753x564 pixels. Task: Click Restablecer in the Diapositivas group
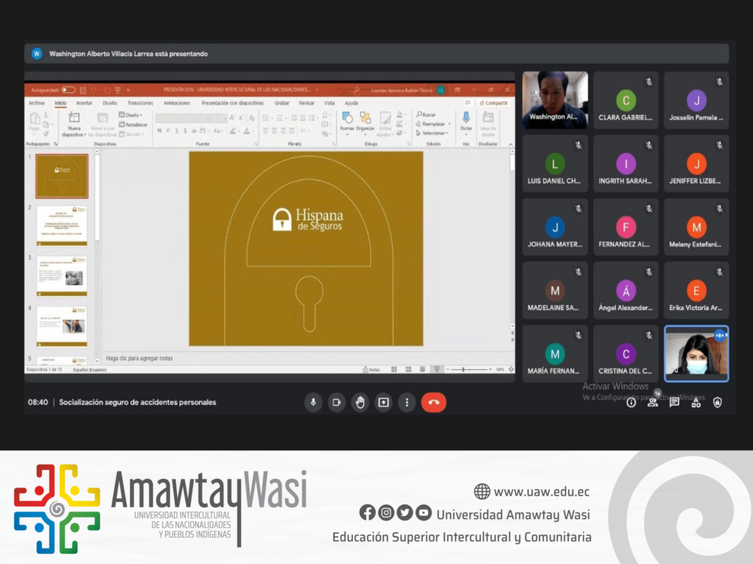coord(134,125)
